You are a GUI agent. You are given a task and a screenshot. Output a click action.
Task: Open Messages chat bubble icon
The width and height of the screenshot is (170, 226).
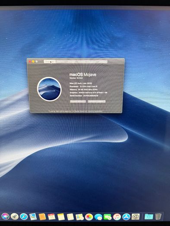(98, 217)
